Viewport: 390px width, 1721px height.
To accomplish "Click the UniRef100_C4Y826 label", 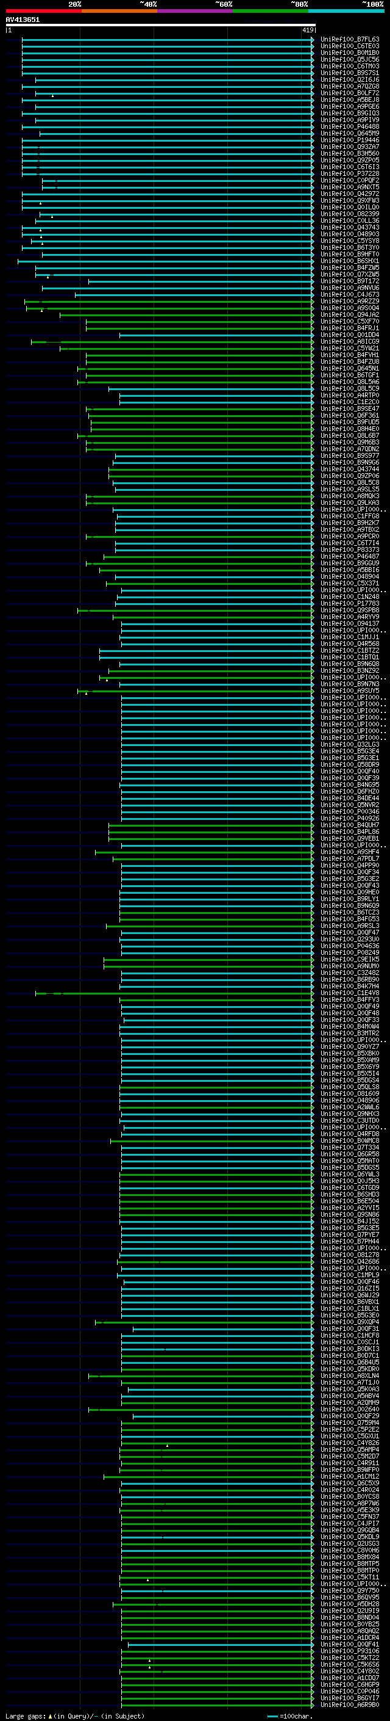I will pyautogui.click(x=350, y=1443).
